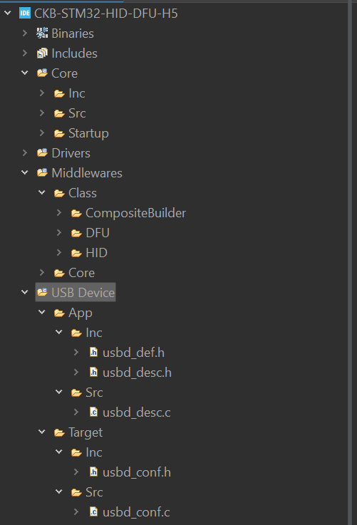Collapse the USB Device folder
This screenshot has width=357, height=525.
pos(25,292)
